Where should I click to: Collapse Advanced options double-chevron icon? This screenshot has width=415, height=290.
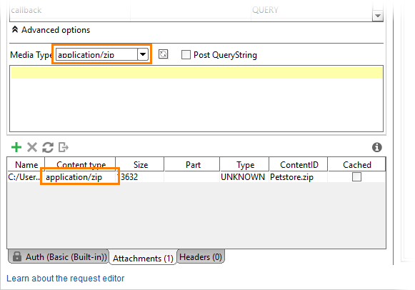15,29
